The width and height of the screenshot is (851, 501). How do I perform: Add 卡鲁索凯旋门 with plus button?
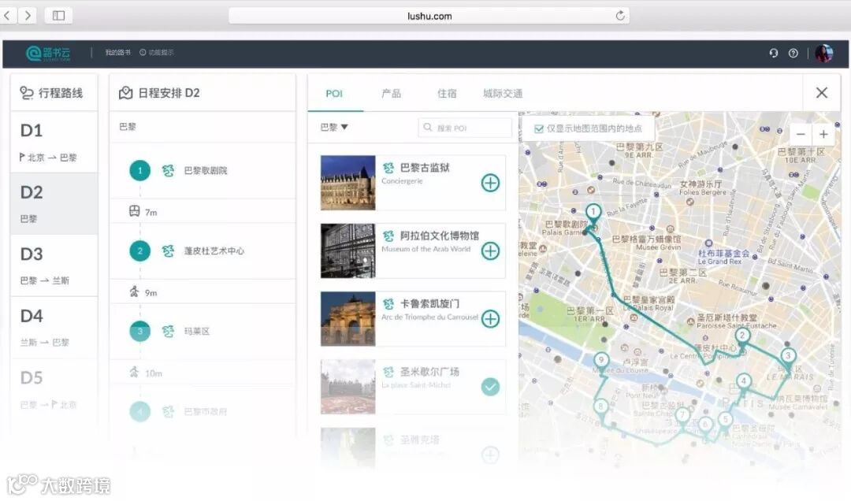pyautogui.click(x=490, y=318)
